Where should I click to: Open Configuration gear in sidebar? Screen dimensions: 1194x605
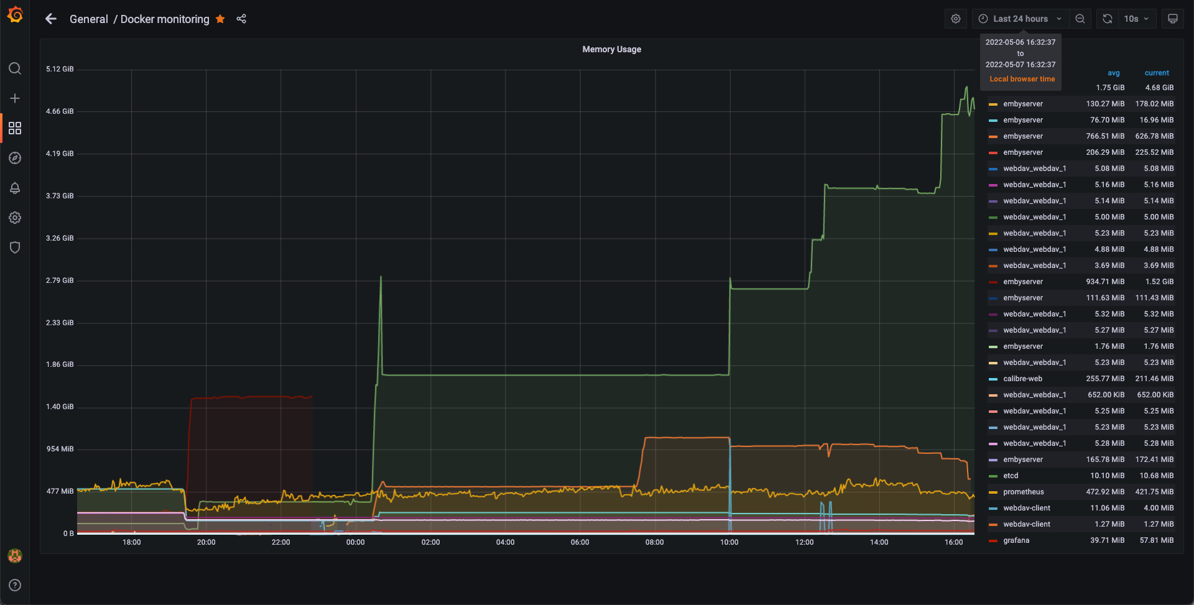point(15,218)
